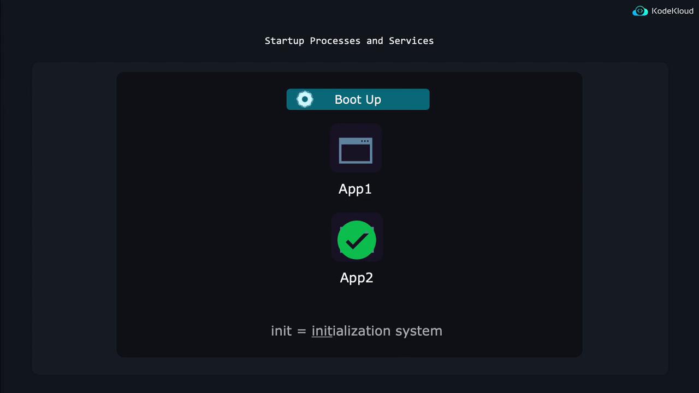This screenshot has height=393, width=699.
Task: Click the equals sign in the init definition
Action: pos(301,331)
